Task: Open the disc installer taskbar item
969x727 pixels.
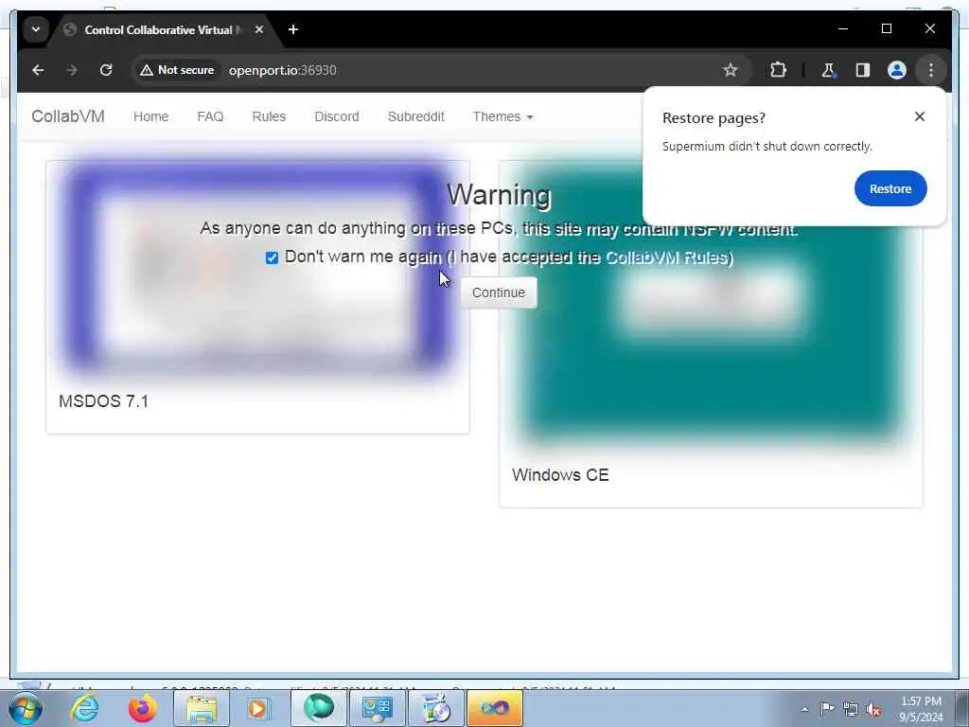Action: 435,708
